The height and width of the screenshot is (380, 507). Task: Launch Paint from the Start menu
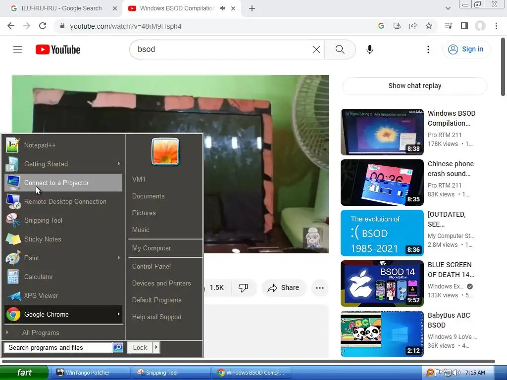pos(63,258)
